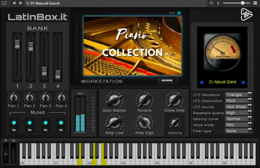
Task: Play the C6 key on keyboard
Action: (x=224, y=161)
